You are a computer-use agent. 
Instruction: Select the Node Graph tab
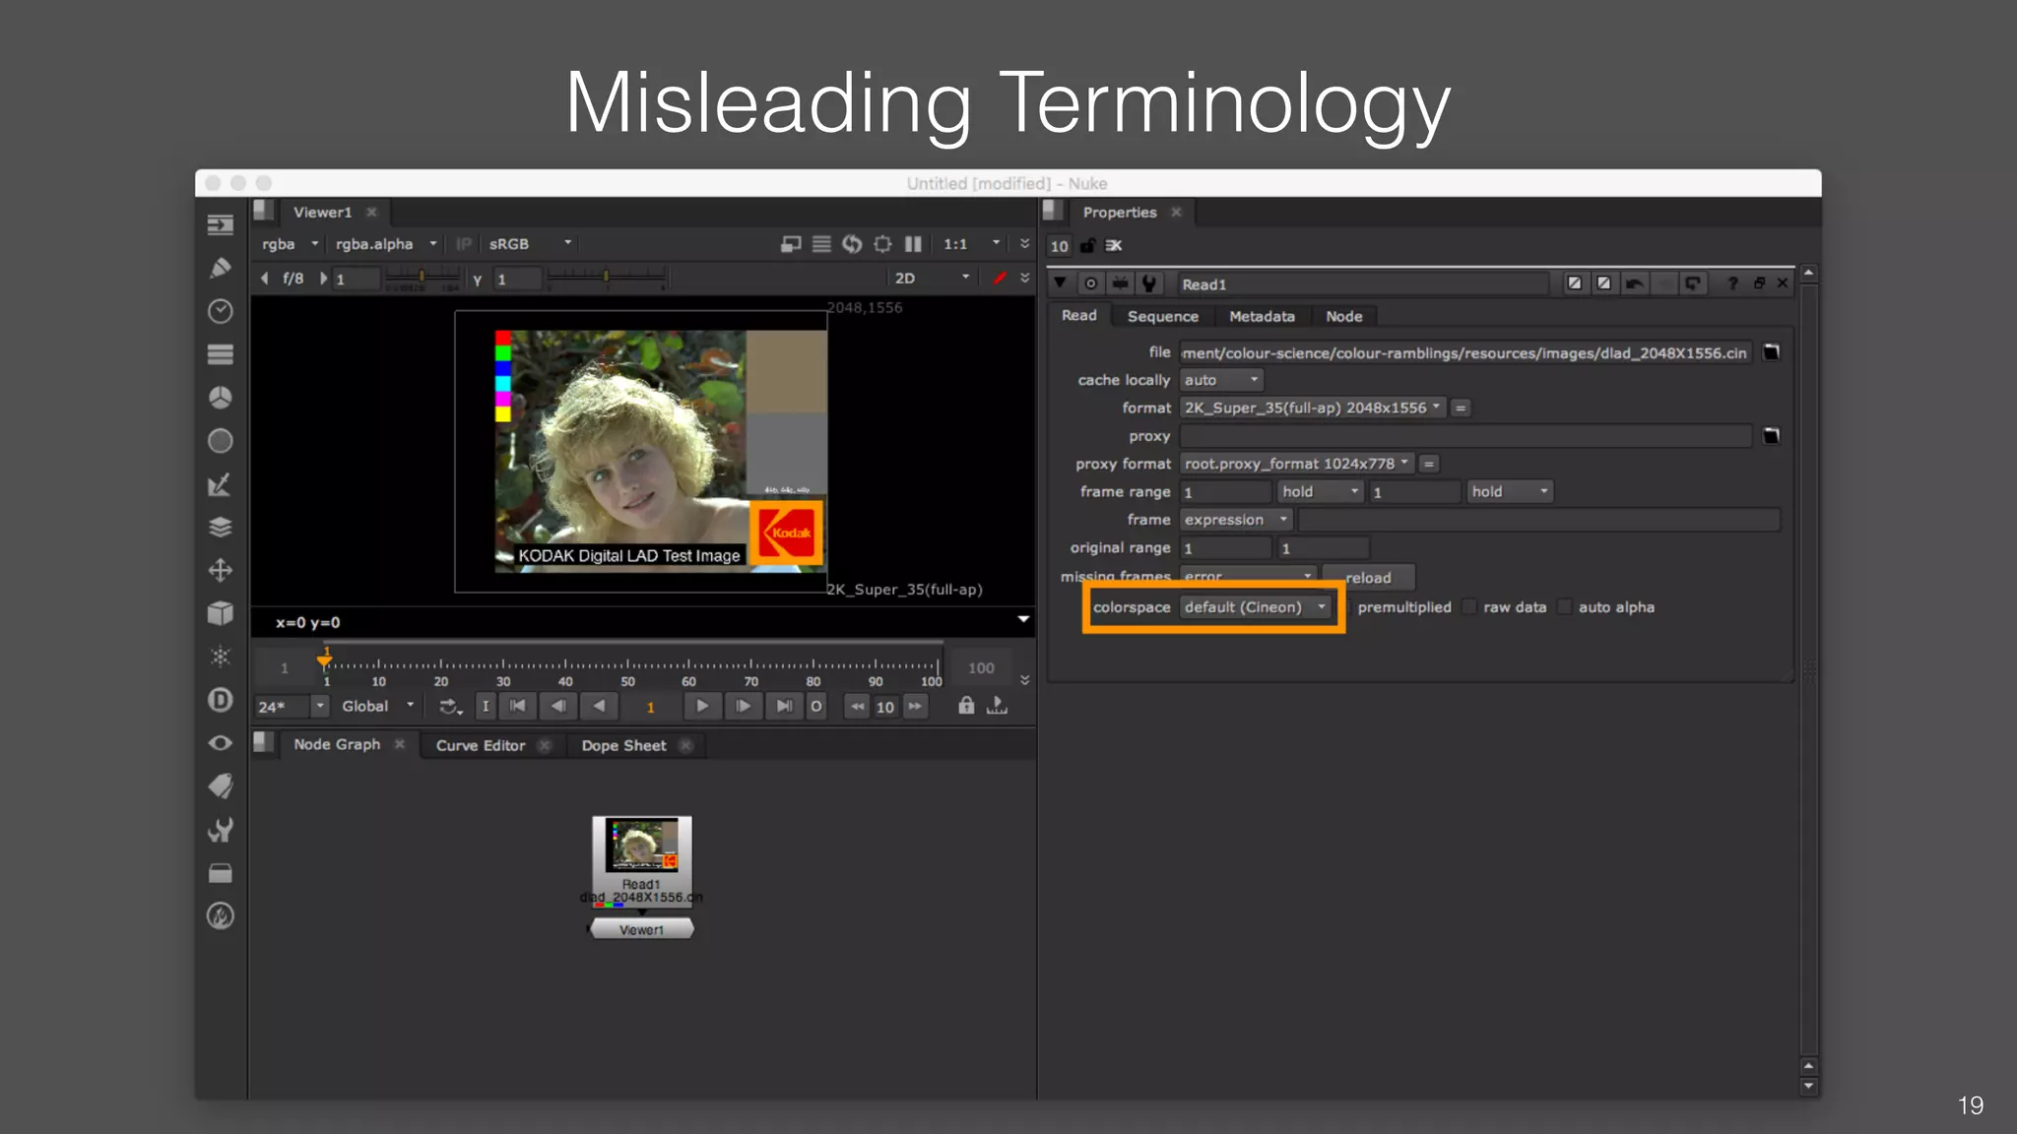(337, 745)
